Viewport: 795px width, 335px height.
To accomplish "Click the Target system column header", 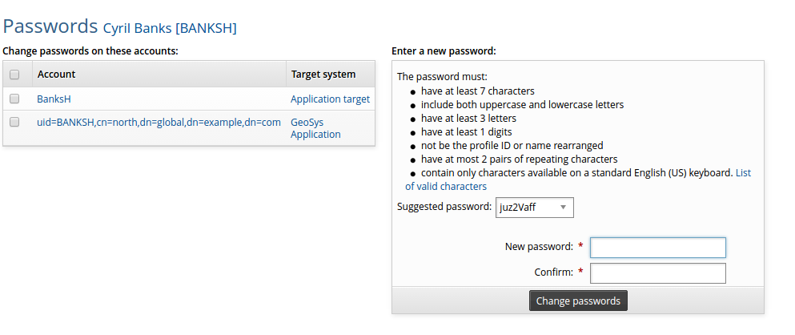I will 323,75.
